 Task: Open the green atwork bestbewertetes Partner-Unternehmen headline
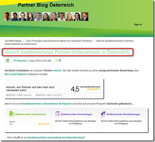(x=67, y=52)
